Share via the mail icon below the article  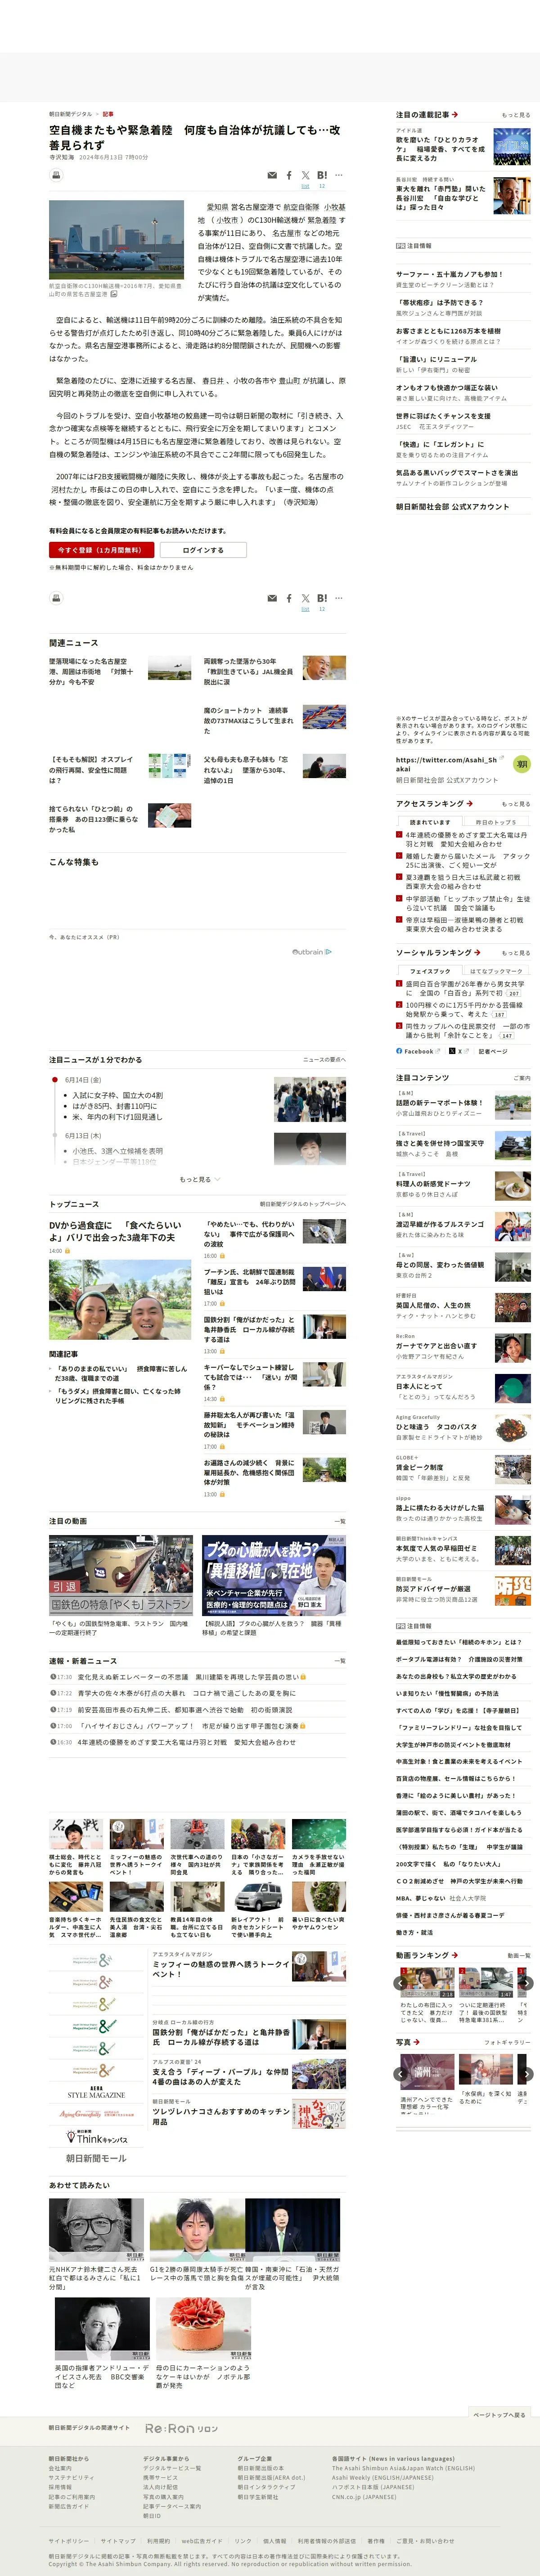point(272,598)
